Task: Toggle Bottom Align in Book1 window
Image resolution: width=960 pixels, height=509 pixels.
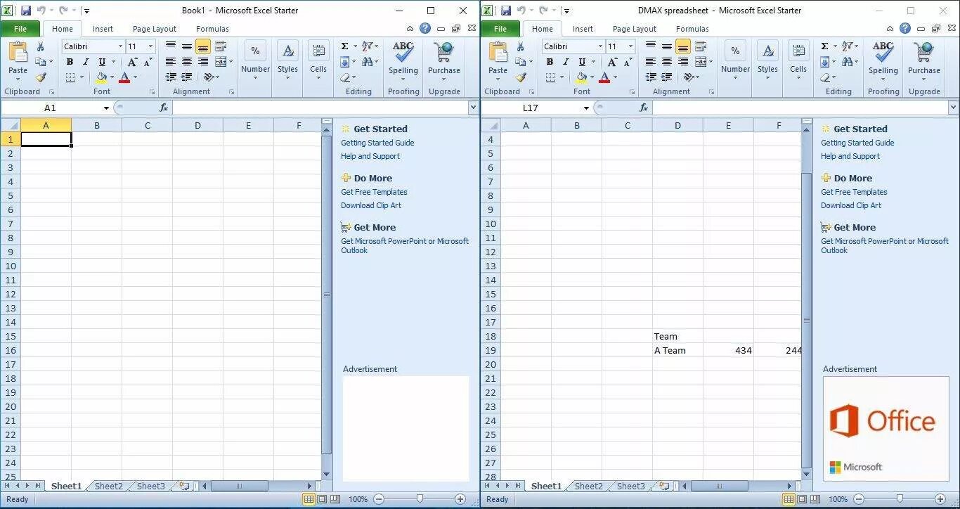Action: (x=203, y=46)
